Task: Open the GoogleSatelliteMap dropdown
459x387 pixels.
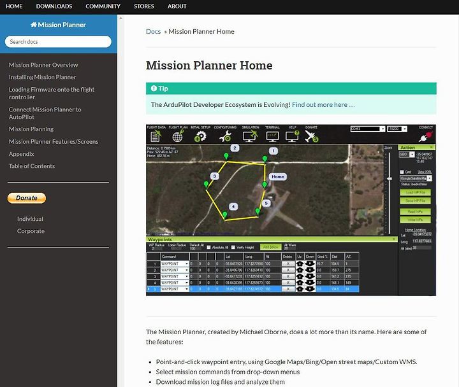Action: tap(416, 178)
